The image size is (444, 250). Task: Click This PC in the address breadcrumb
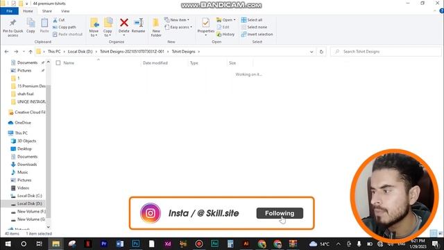coord(54,51)
